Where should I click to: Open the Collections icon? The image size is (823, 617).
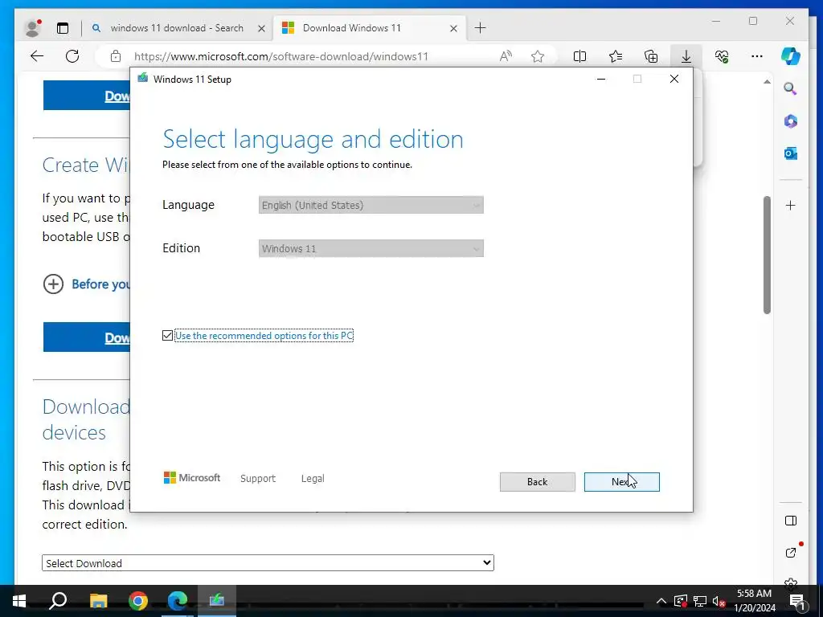651,56
